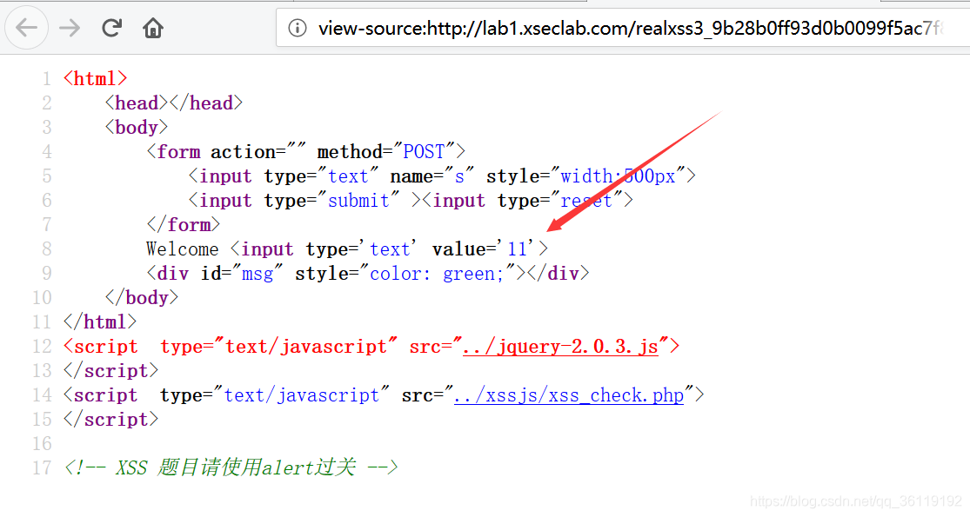Click line number 8 in the gutter
This screenshot has width=970, height=517.
click(x=47, y=249)
